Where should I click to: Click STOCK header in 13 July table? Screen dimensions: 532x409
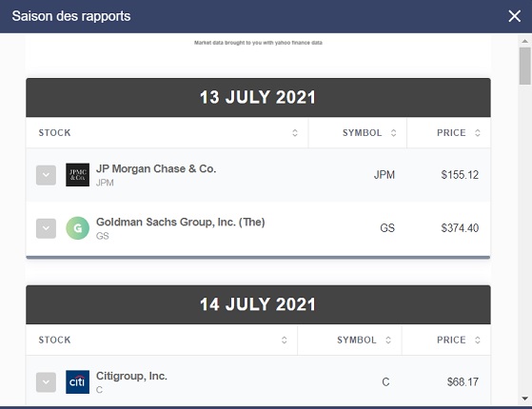click(54, 132)
